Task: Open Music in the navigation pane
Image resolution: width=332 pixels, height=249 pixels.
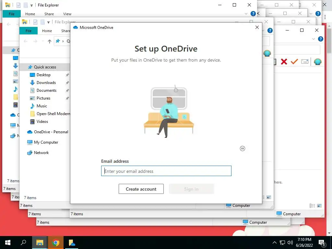Action: 42,106
